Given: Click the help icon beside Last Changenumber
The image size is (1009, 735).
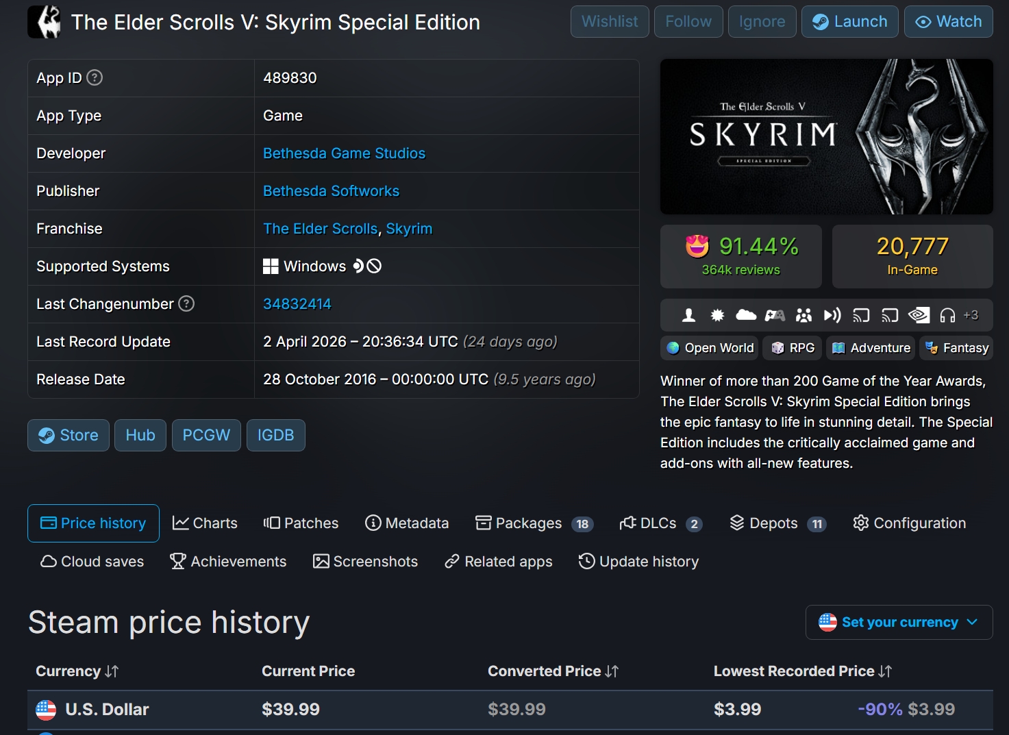Looking at the screenshot, I should [186, 303].
